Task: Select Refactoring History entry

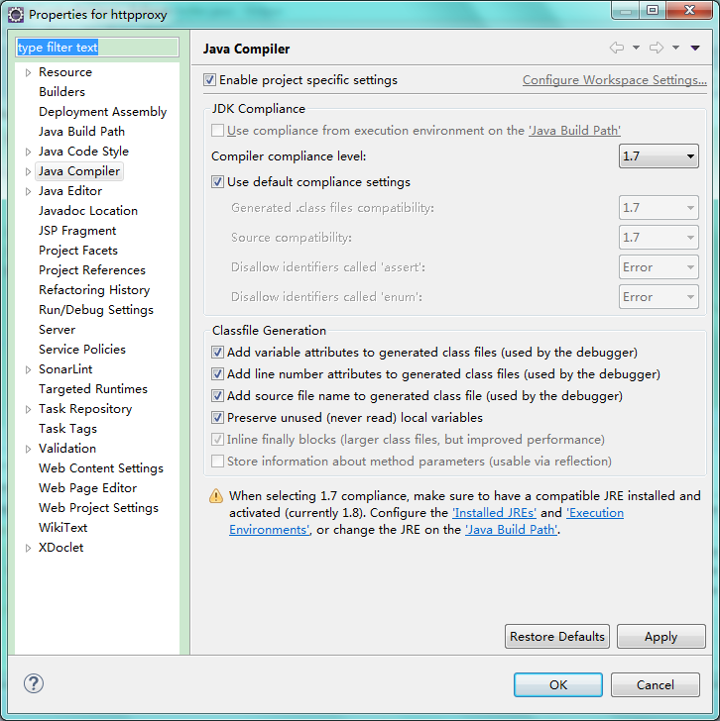Action: [x=94, y=289]
